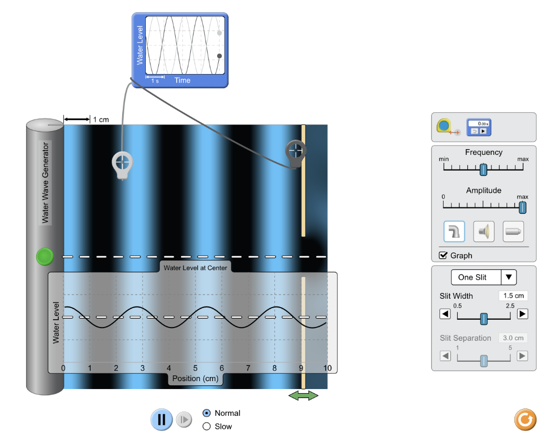
Task: Click the right stepper to increase Slit Width
Action: (x=521, y=314)
